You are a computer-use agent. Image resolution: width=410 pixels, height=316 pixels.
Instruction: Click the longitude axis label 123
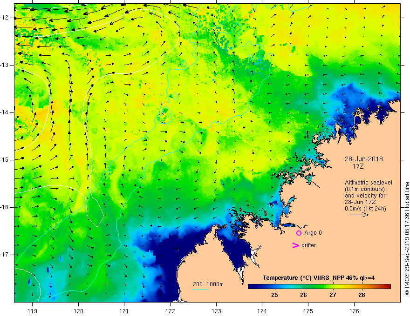point(216,311)
